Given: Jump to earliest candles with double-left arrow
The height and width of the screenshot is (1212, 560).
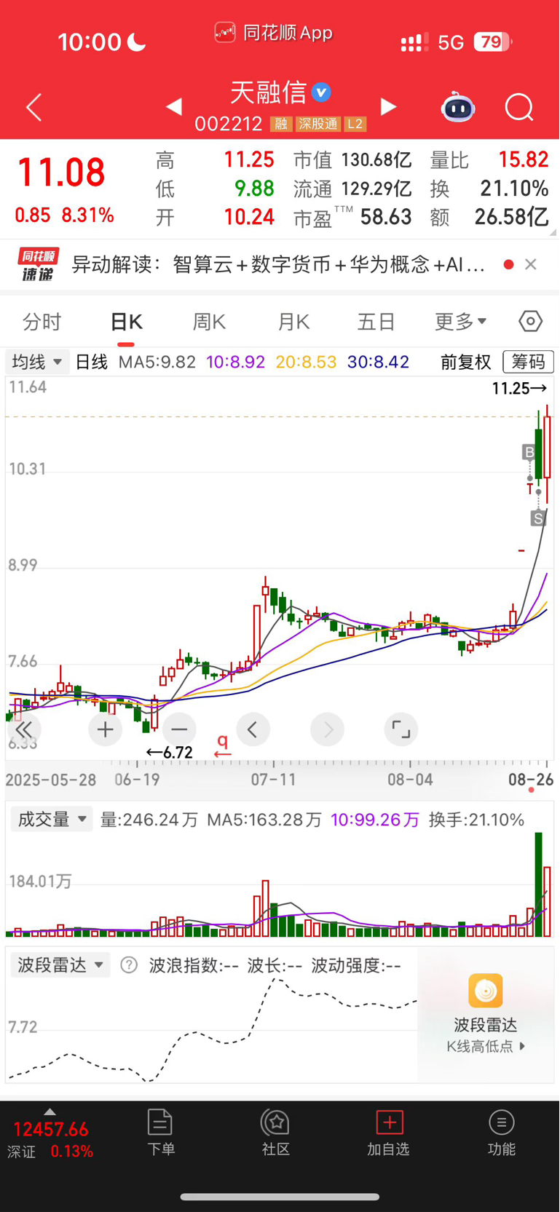Looking at the screenshot, I should (x=24, y=729).
